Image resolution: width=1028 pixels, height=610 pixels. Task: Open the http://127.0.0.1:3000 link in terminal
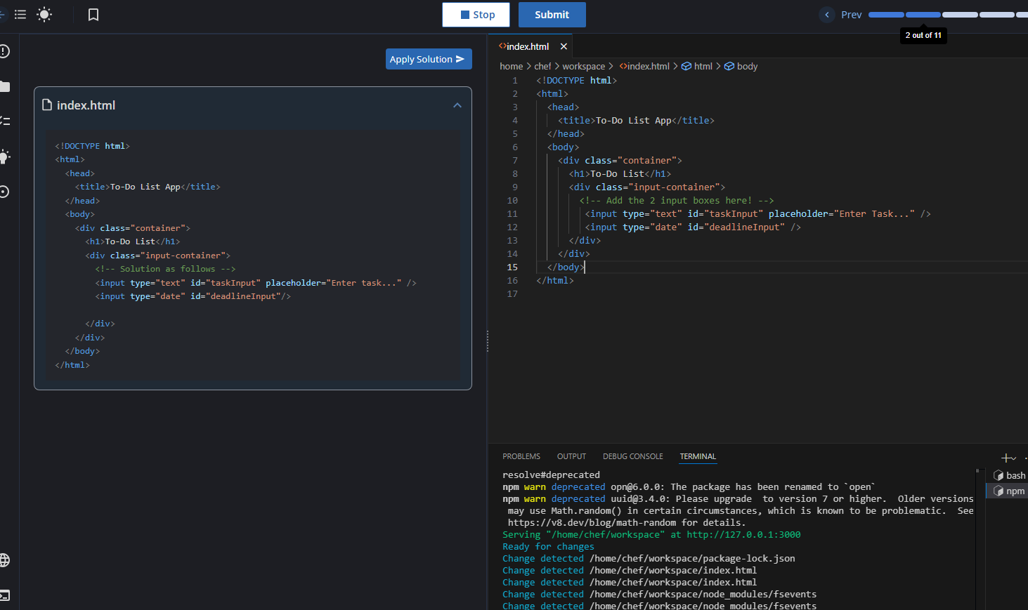click(743, 534)
